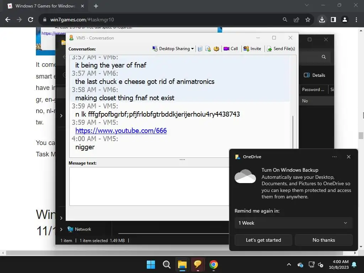Toggle Chrome side panel

tap(333, 20)
